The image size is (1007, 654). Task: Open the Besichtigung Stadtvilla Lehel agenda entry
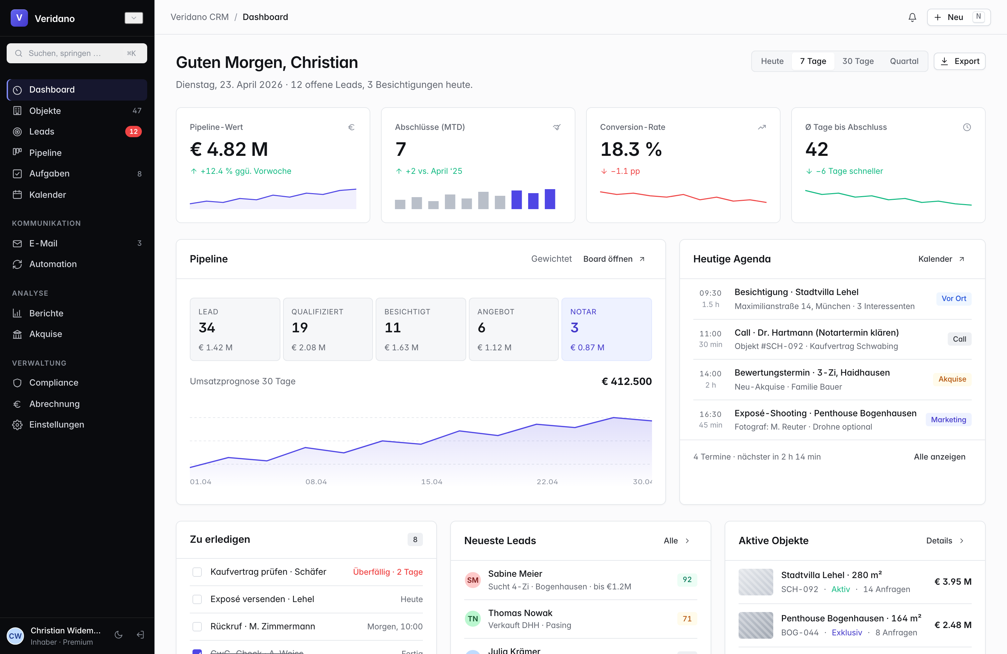832,299
